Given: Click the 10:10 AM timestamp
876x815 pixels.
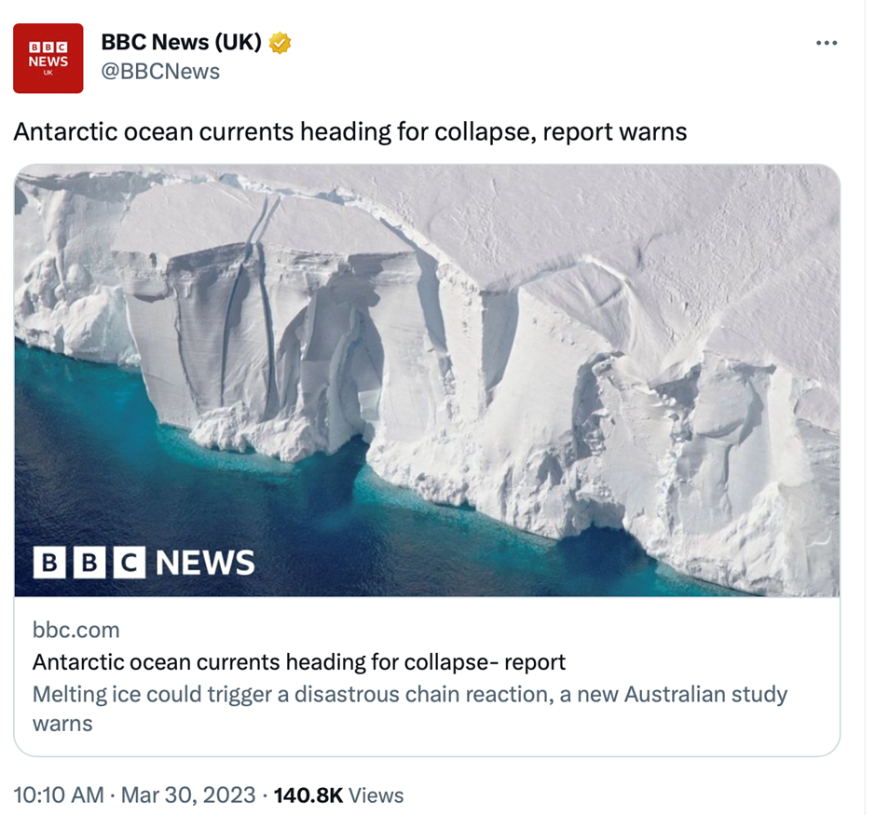Looking at the screenshot, I should [58, 795].
